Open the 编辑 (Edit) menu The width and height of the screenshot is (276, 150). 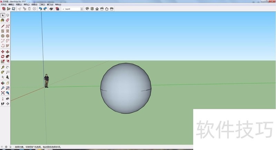click(11, 4)
